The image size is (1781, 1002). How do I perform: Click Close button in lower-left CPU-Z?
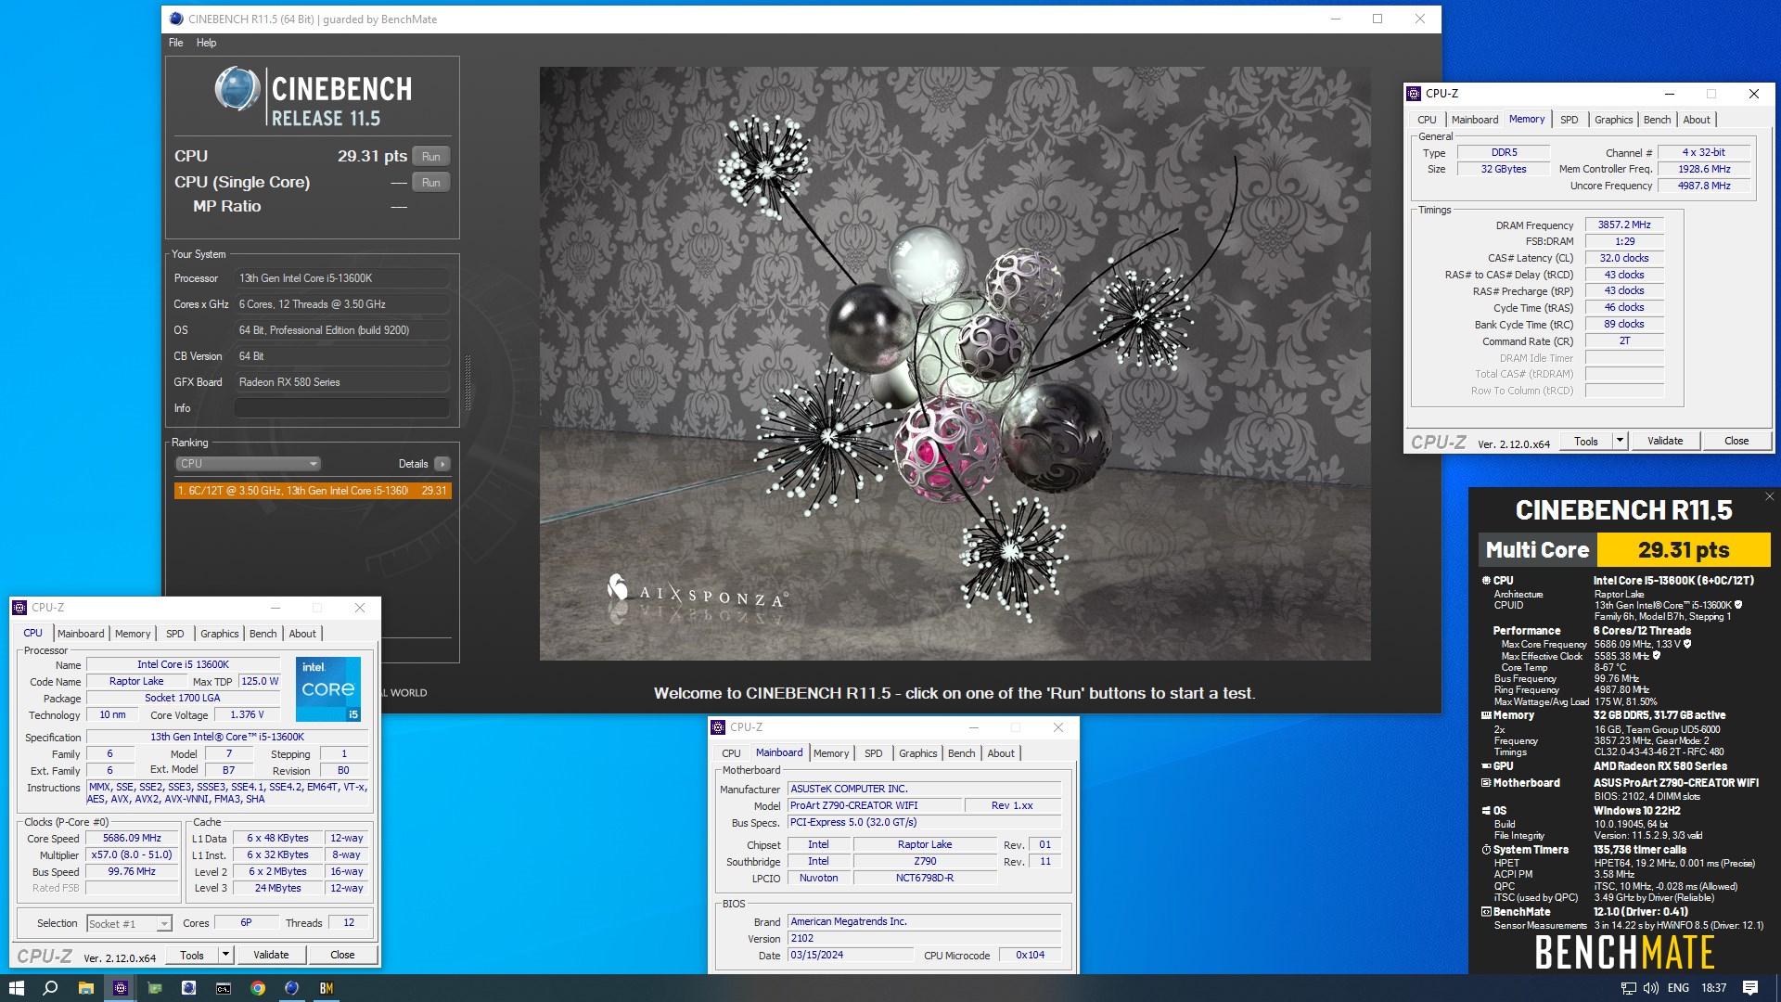pyautogui.click(x=342, y=955)
